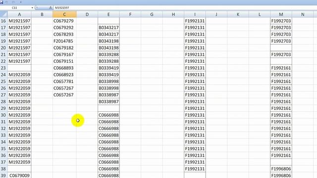Click cell F2014785 in row 19

coord(64,41)
